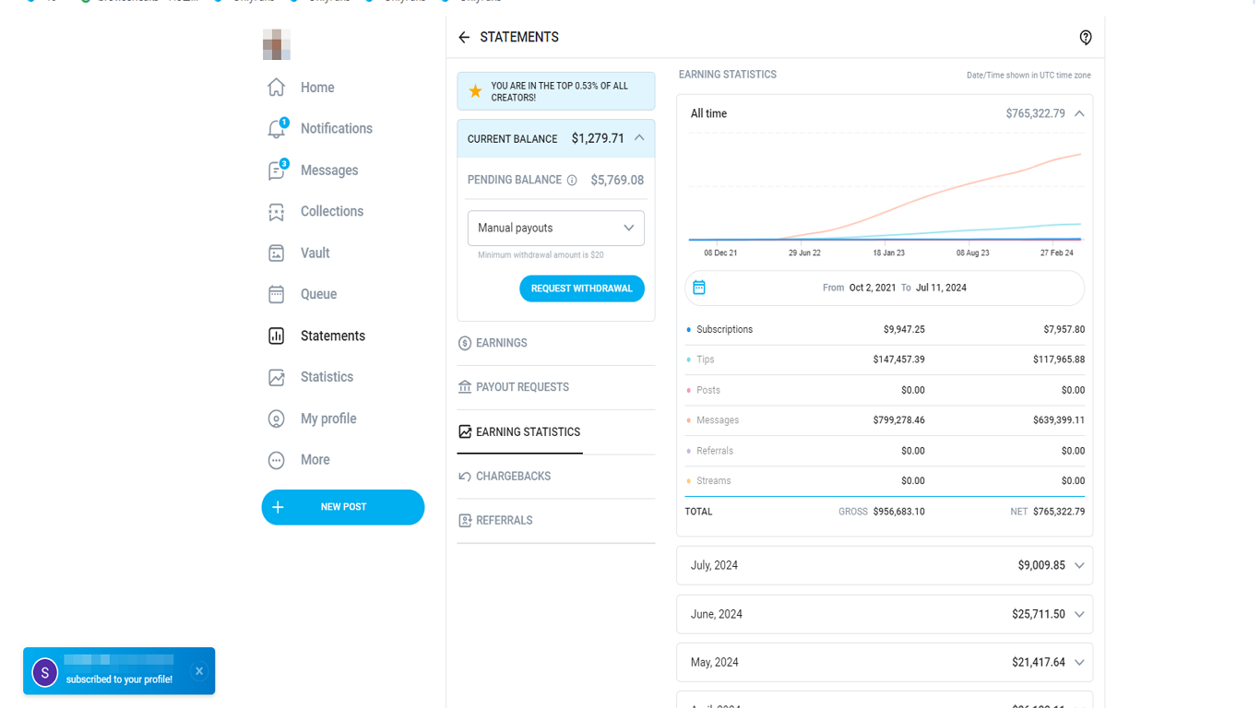Open the Payout Requests tab
Image resolution: width=1260 pixels, height=708 pixels.
(x=556, y=387)
